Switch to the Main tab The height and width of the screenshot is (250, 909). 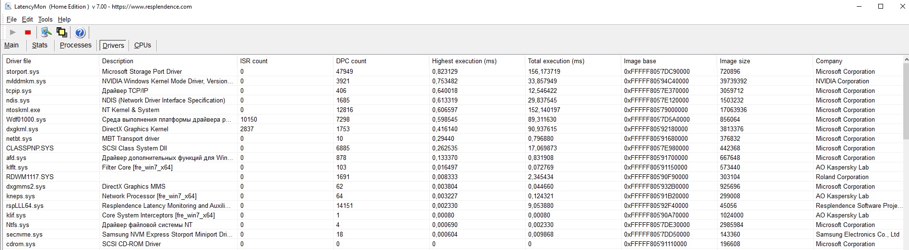tap(12, 45)
